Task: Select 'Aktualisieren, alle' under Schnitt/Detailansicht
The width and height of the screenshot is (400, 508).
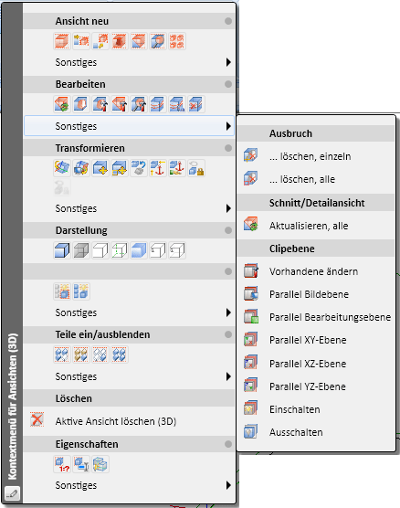Action: (x=316, y=226)
